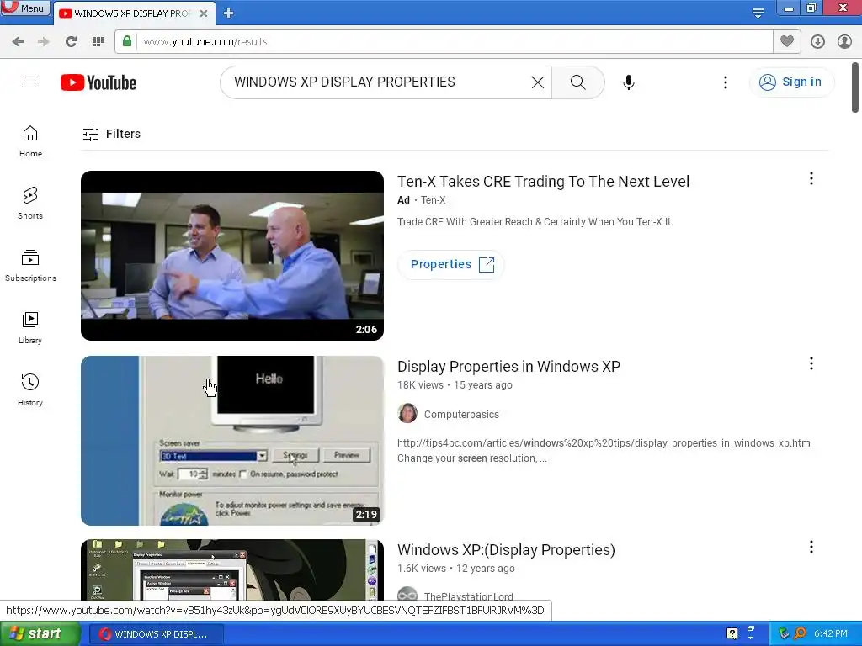Bookmark page with the heart icon
The image size is (862, 646).
(787, 41)
